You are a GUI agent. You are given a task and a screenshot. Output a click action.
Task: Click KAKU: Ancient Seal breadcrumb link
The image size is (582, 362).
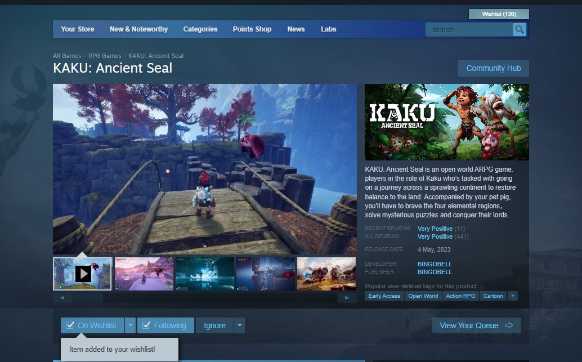pos(156,56)
